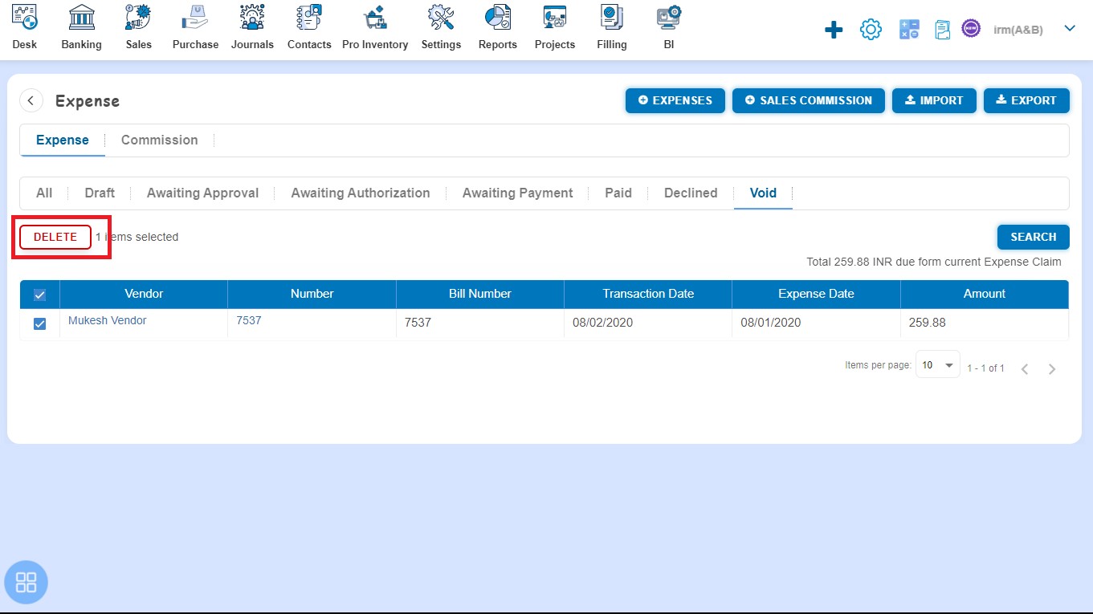Click the gear icon in header
Screen dimensions: 1093x614
[871, 30]
